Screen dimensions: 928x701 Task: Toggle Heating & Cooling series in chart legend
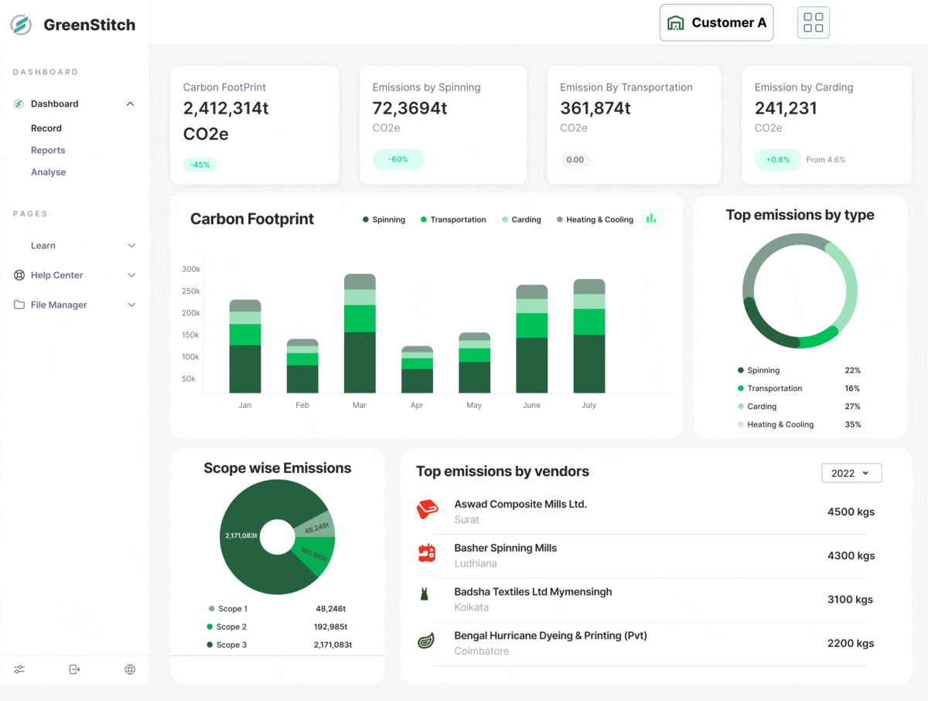[x=595, y=219]
